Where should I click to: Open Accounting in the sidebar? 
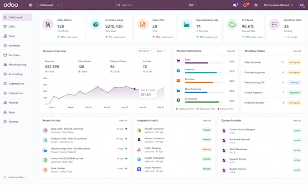pyautogui.click(x=17, y=74)
